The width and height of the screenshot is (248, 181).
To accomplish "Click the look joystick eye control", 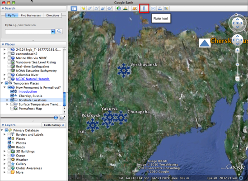I will coord(238,23).
